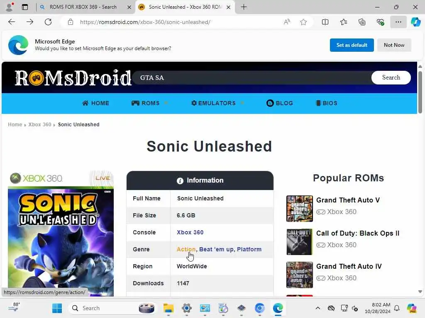Click the address bar URL
This screenshot has width=425, height=318.
tap(145, 22)
